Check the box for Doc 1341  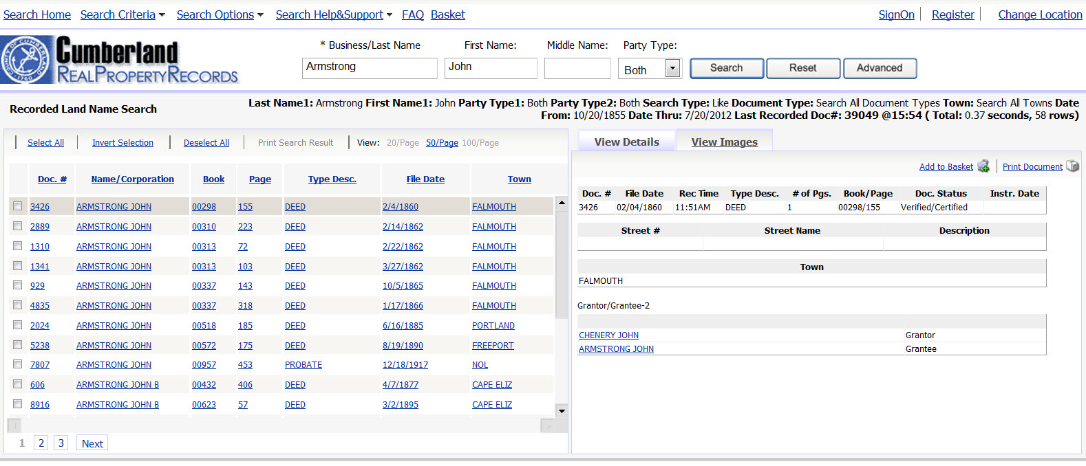(x=18, y=265)
